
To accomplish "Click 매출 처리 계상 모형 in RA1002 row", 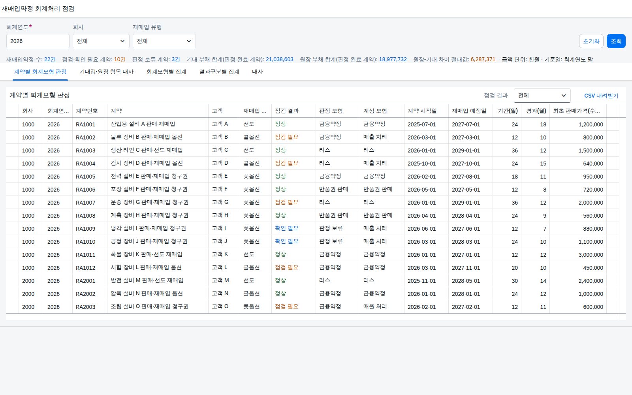I will 375,137.
